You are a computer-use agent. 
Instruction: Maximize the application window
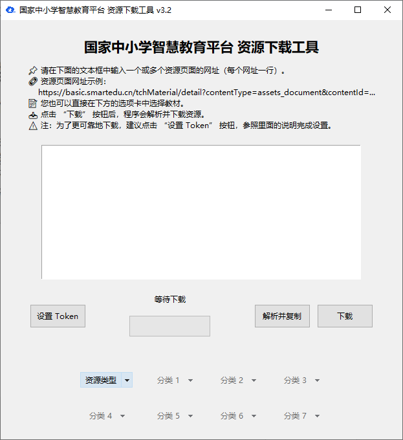tap(358, 10)
